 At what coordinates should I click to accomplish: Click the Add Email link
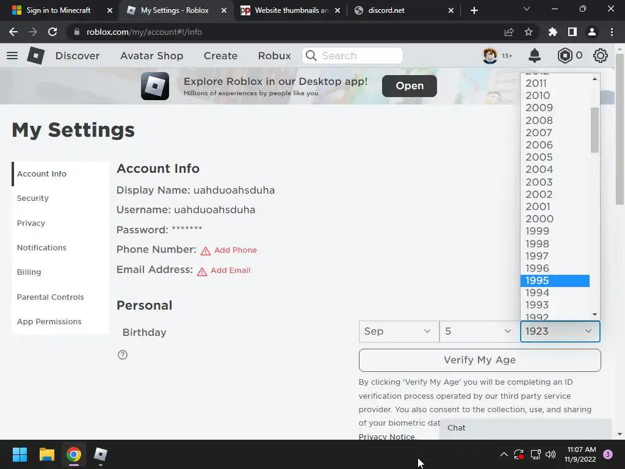[230, 270]
